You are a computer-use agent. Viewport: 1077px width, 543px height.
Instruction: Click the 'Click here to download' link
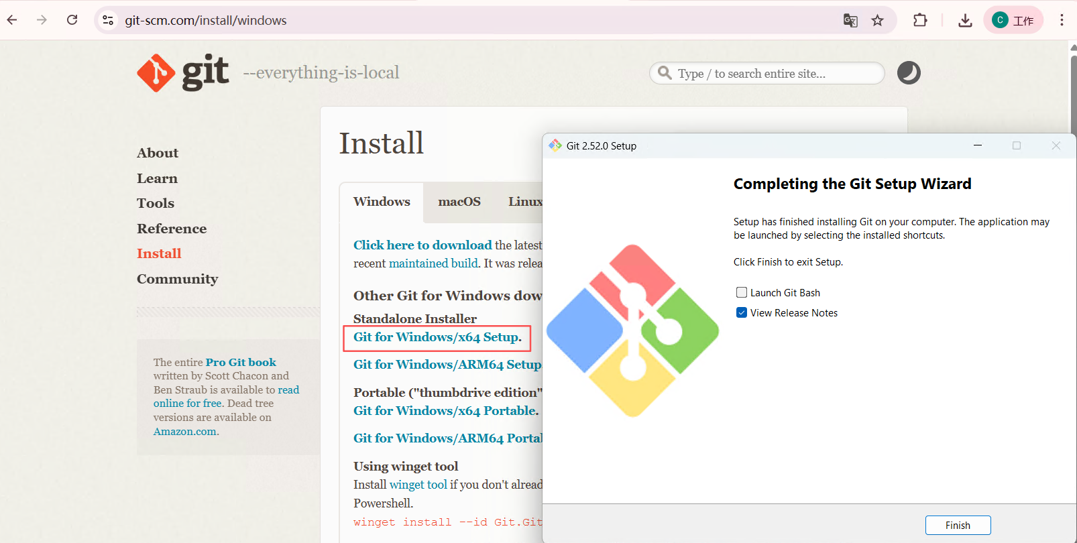click(422, 245)
